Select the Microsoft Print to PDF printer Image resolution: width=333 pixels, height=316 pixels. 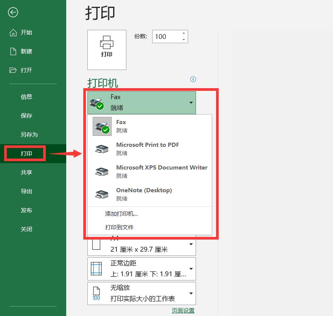(148, 148)
